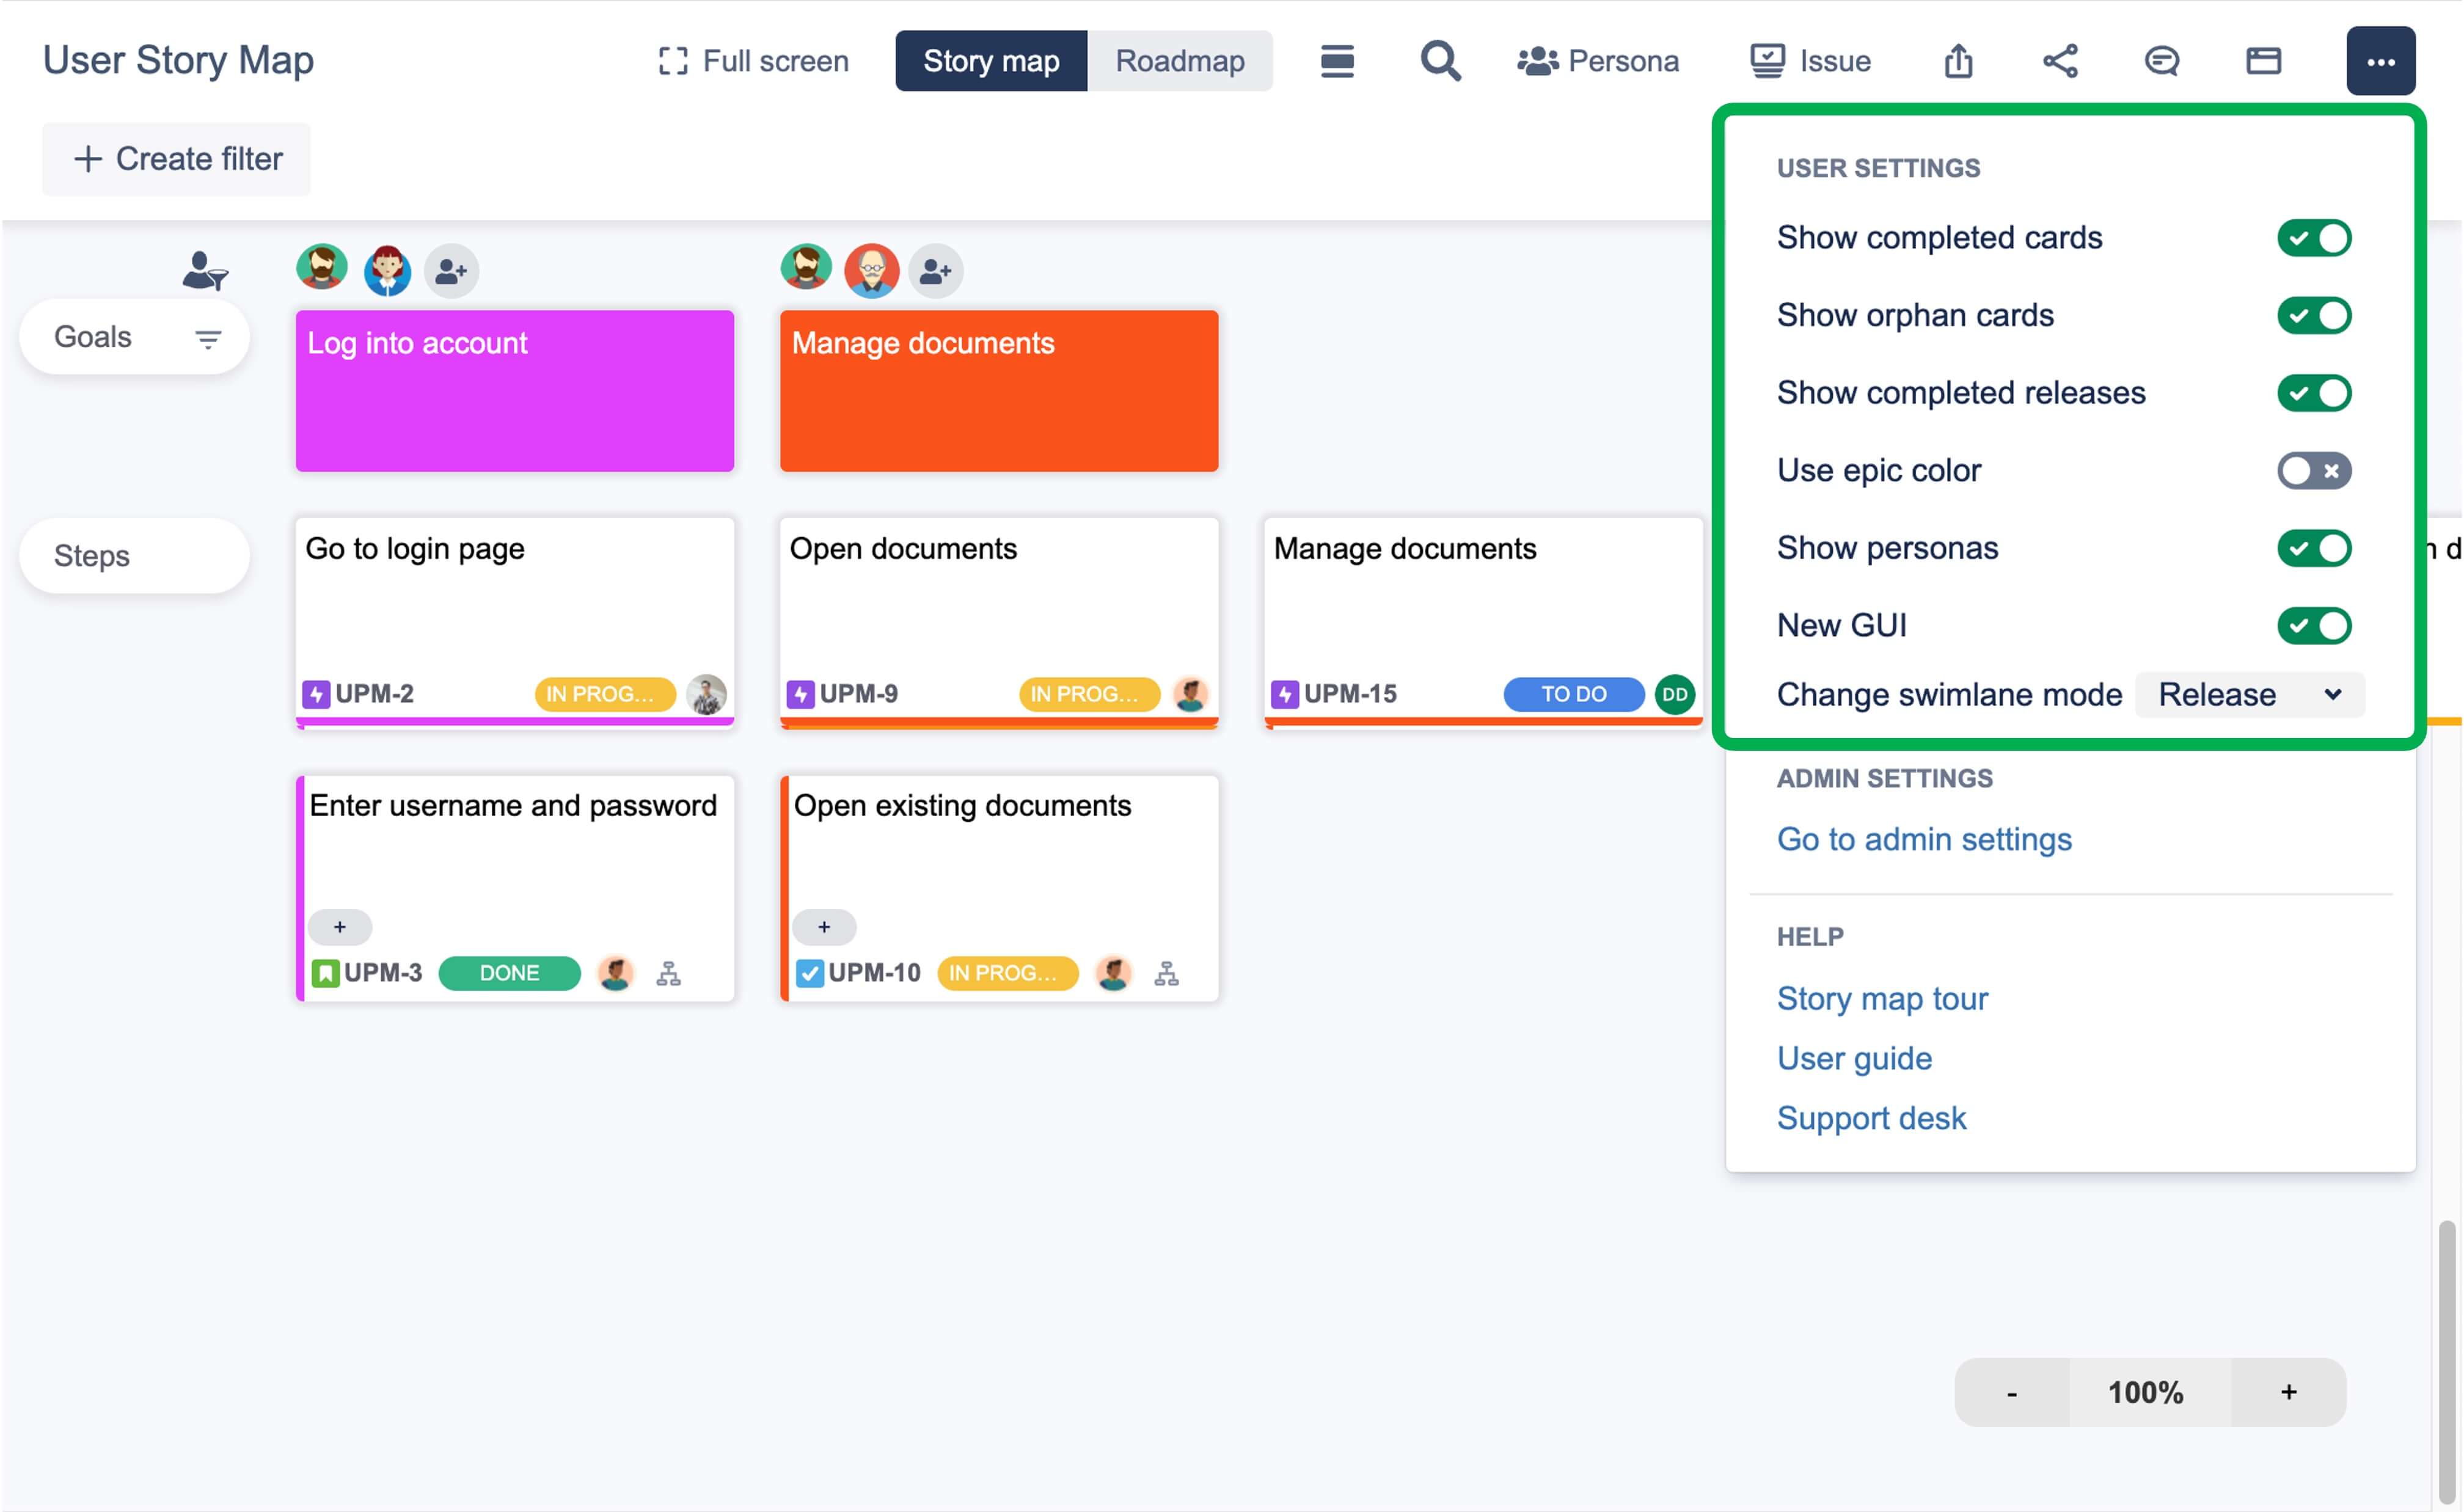Viewport: 2464px width, 1512px height.
Task: Click the stacked rows view icon
Action: click(x=1337, y=61)
